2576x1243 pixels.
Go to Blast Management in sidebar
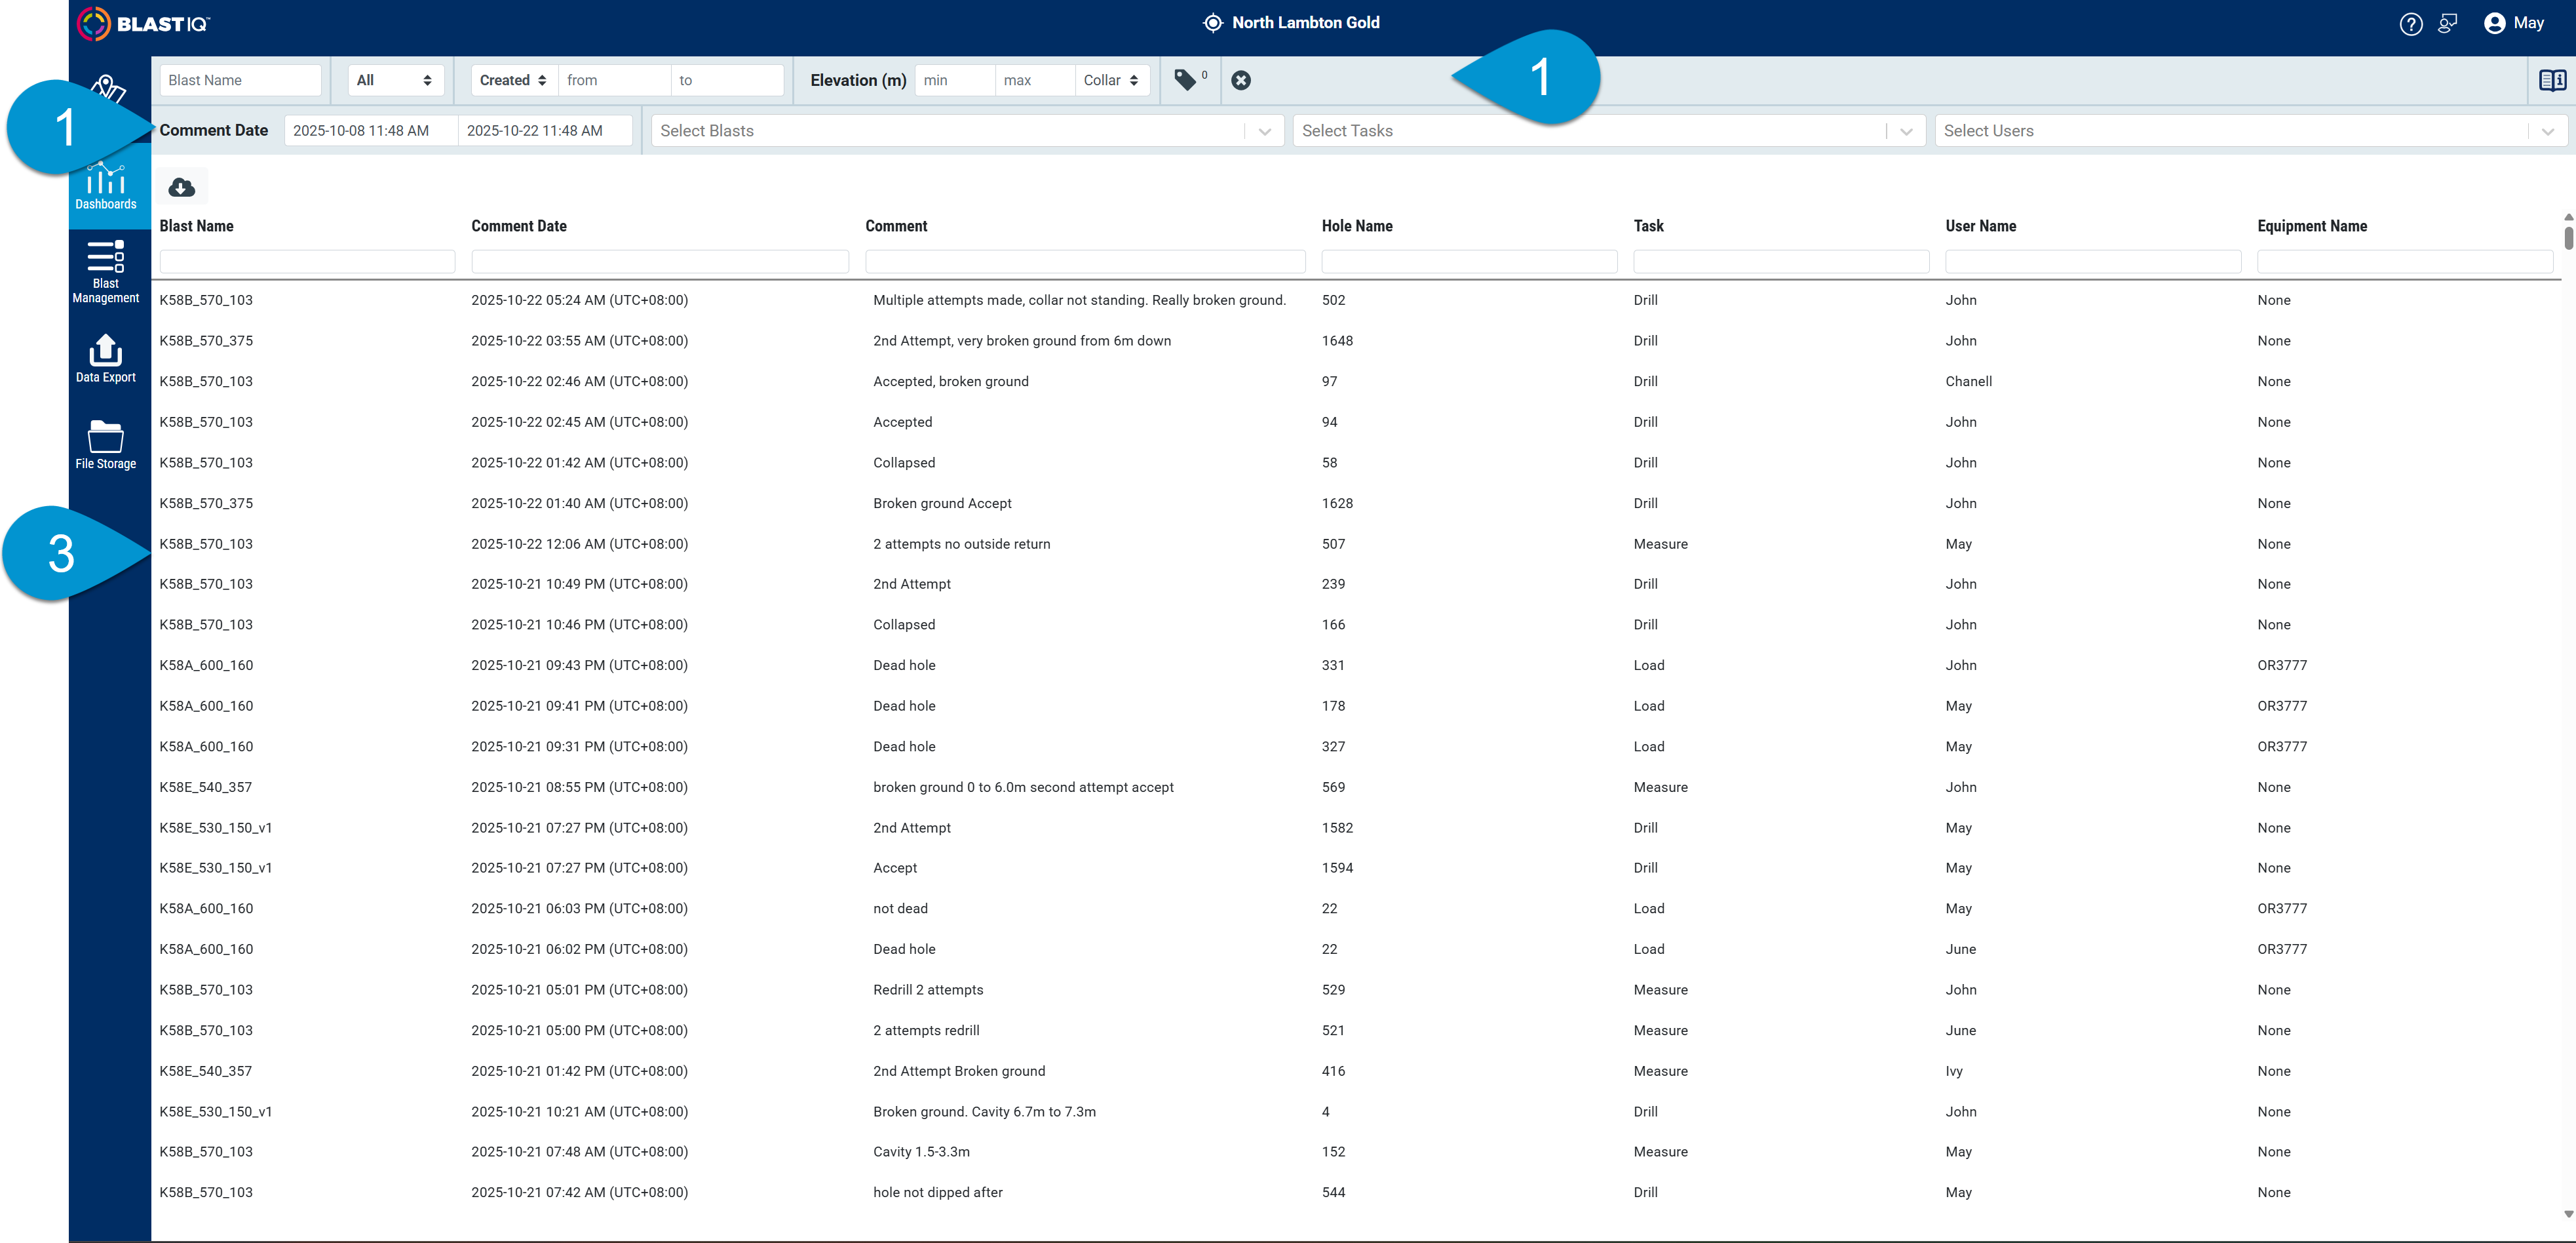click(x=106, y=271)
